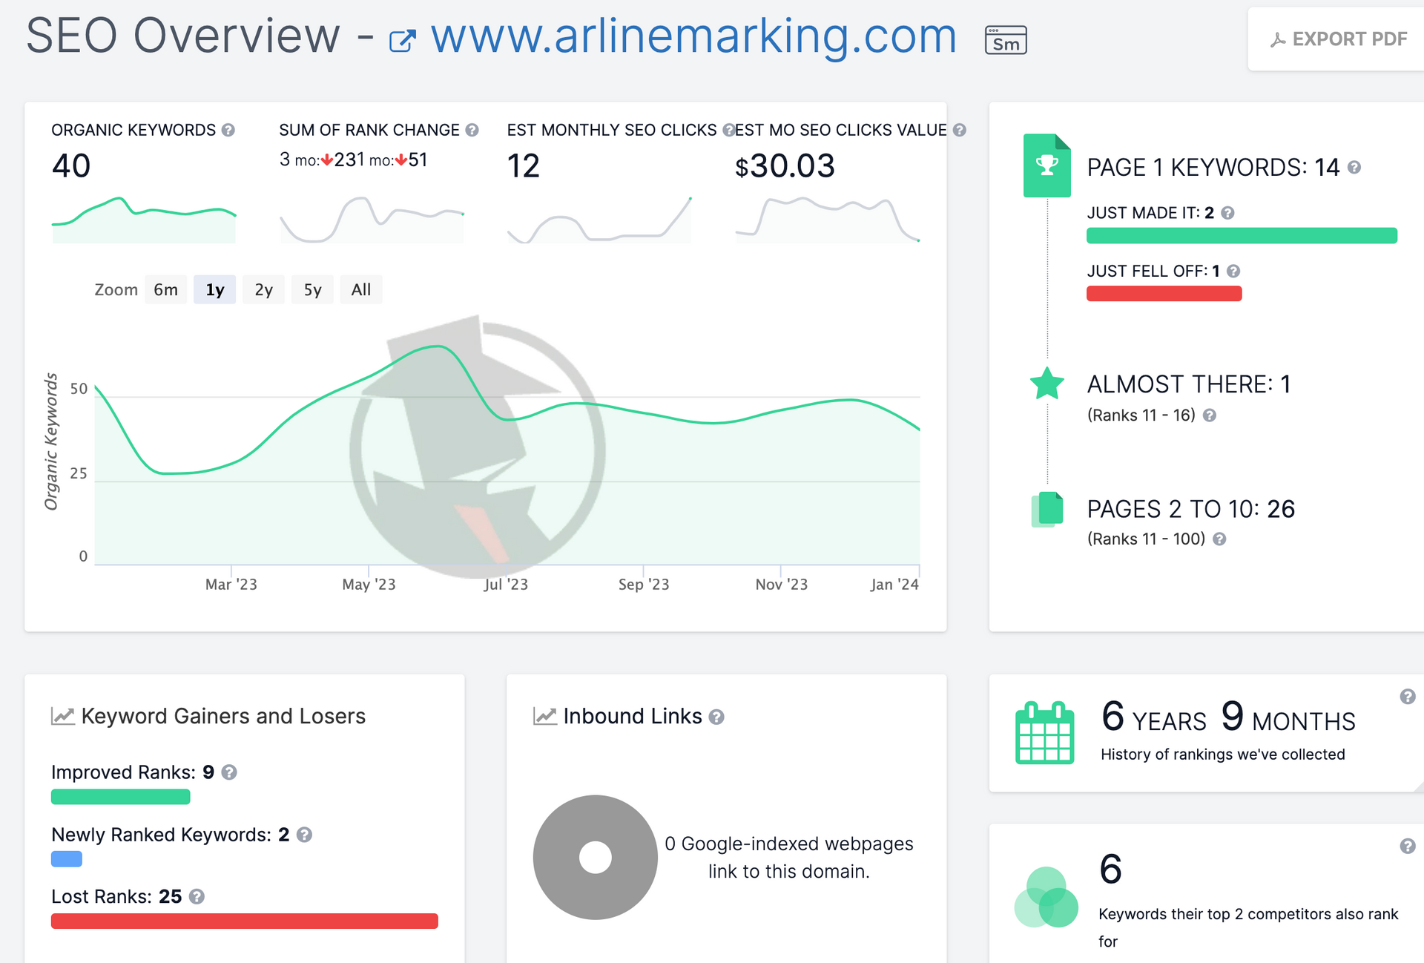Click the red Lost Ranks bar

245,921
